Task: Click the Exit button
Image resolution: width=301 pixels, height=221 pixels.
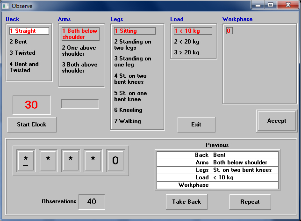Action: click(x=196, y=125)
